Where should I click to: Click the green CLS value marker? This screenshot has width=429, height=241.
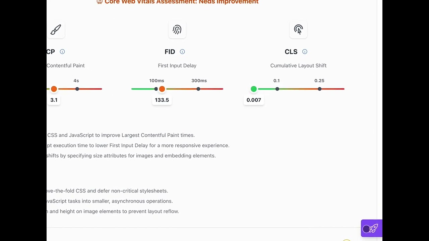(x=254, y=89)
